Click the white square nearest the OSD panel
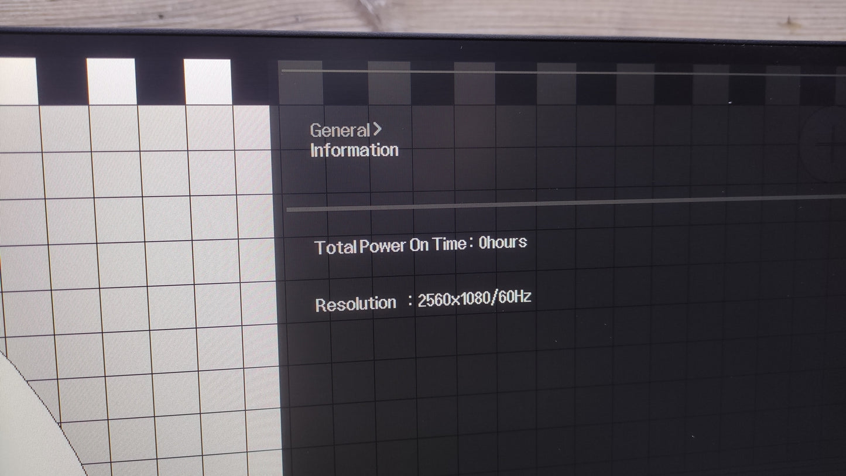 tap(207, 82)
